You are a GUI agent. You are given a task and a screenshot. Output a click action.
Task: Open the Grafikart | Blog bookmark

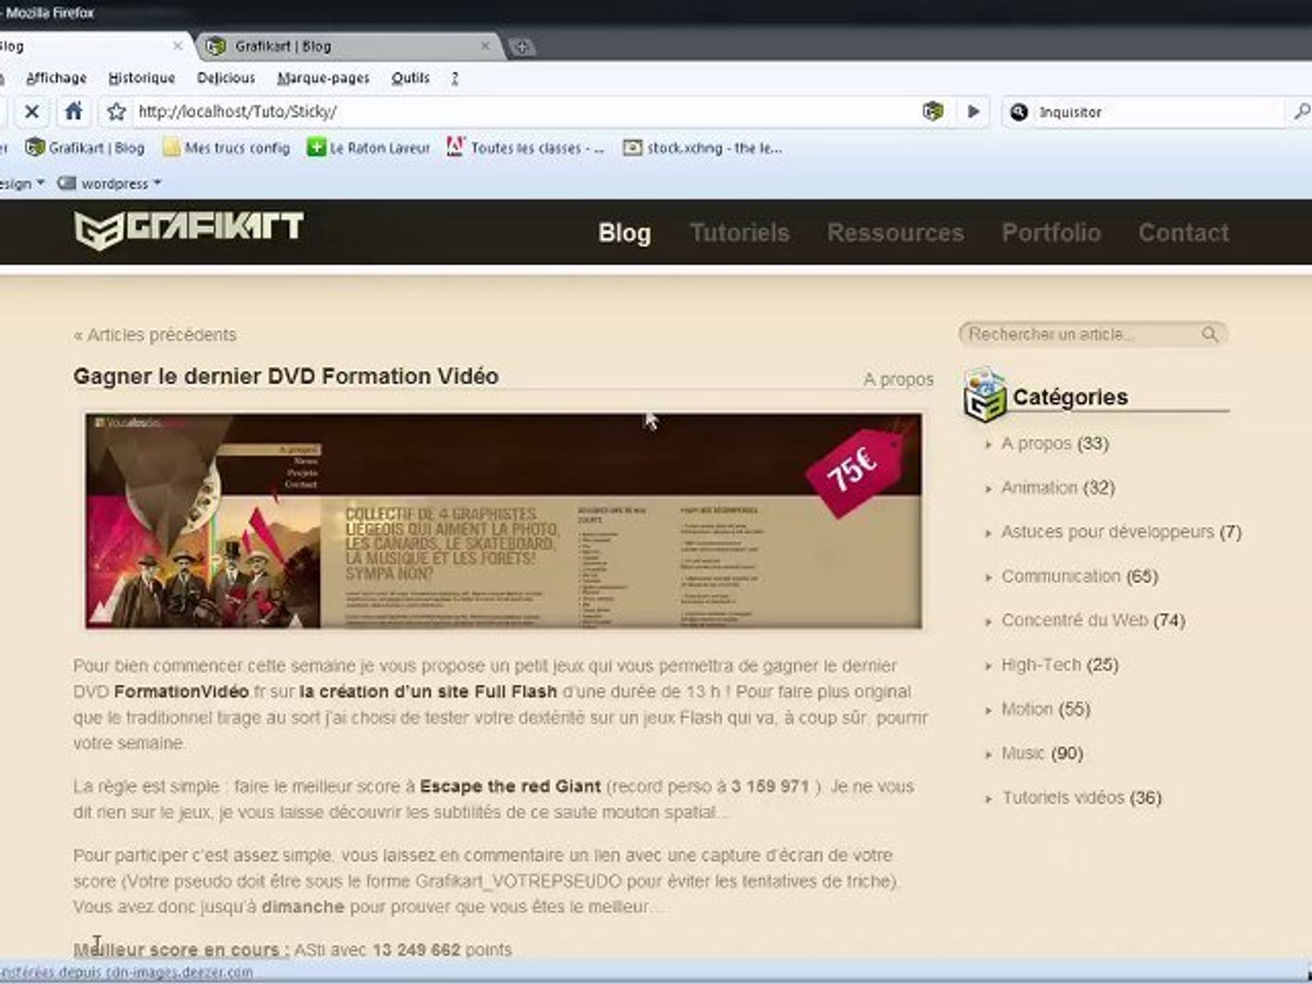[85, 148]
